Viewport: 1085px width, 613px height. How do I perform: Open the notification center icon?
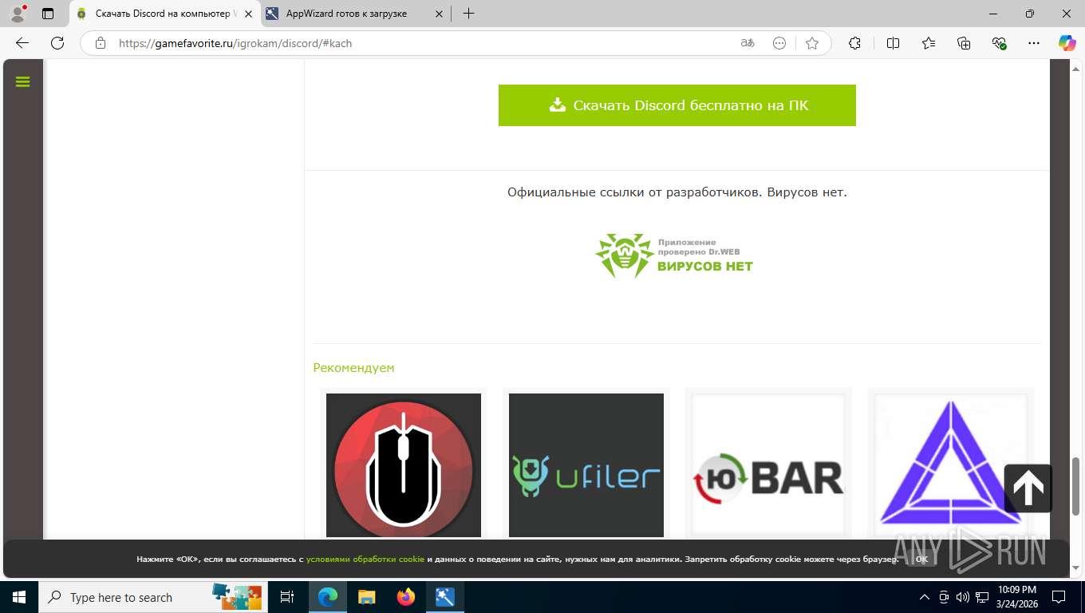click(x=1059, y=597)
